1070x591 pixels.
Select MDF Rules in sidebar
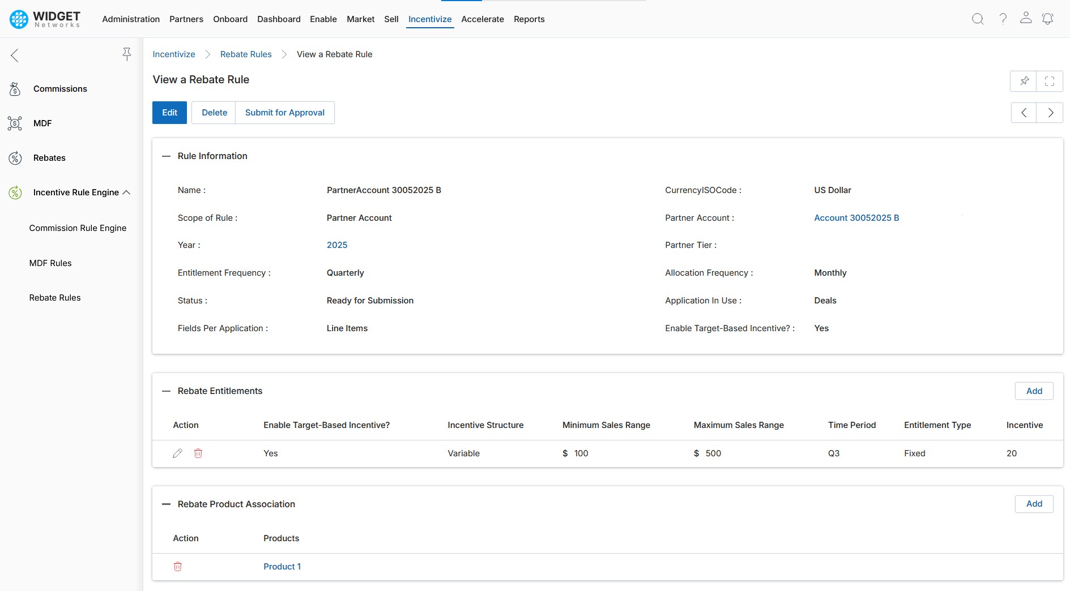coord(50,263)
